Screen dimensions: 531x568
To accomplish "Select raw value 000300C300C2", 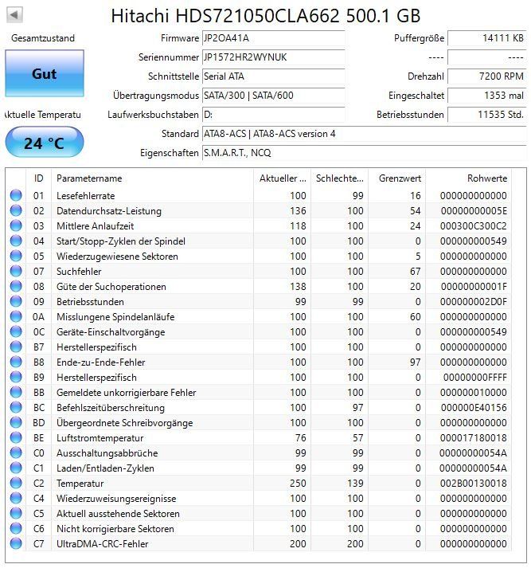I will 474,226.
